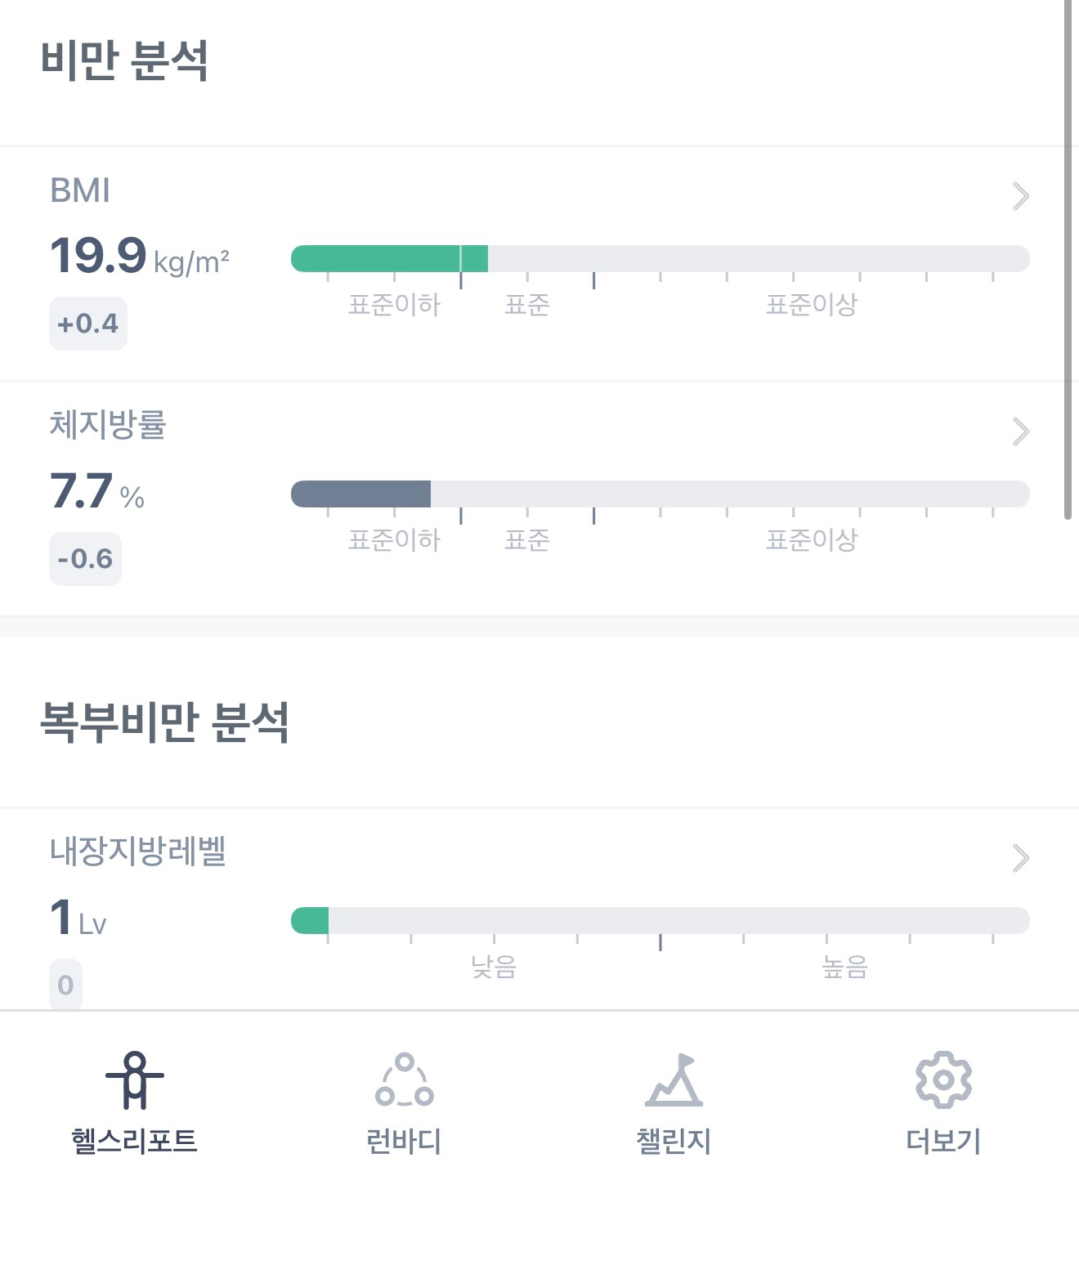
Task: Click the 내장지방레벨 level bar
Action: (660, 920)
